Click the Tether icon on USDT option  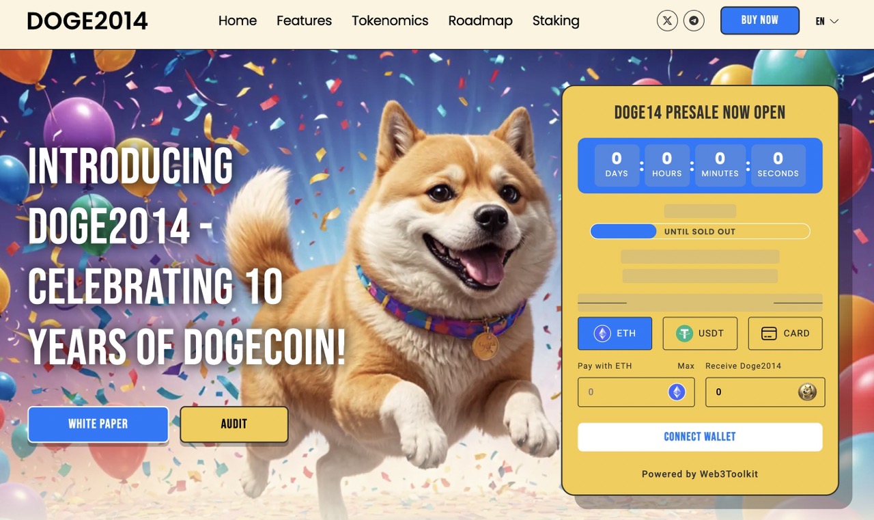coord(684,333)
